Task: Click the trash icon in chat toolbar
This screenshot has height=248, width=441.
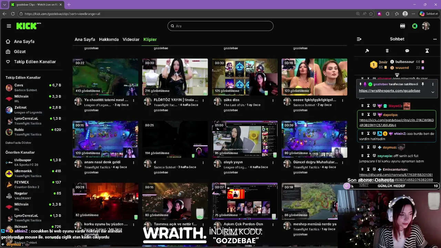Action: tap(387, 51)
